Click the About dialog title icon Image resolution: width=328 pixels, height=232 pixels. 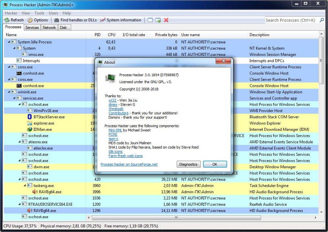pos(100,62)
